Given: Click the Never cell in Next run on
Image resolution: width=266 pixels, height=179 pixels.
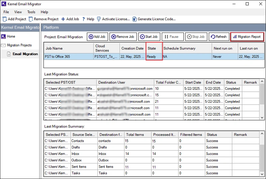Looking at the screenshot, I should (x=225, y=56).
